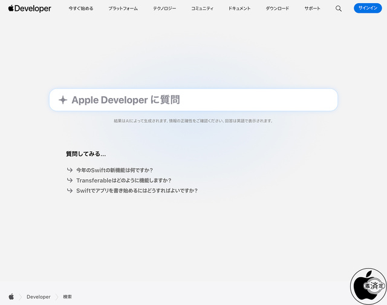This screenshot has height=305, width=387.
Task: Select suggestion 今年のSwiftの新機能は何ですか?
Action: 114,170
